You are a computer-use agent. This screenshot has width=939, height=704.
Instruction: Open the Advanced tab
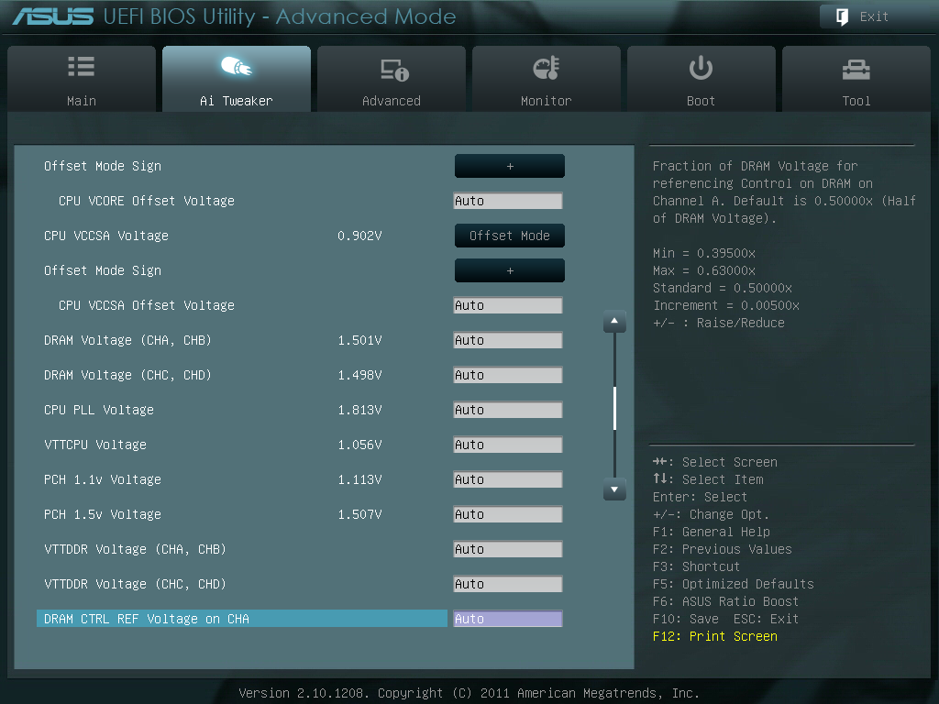392,79
